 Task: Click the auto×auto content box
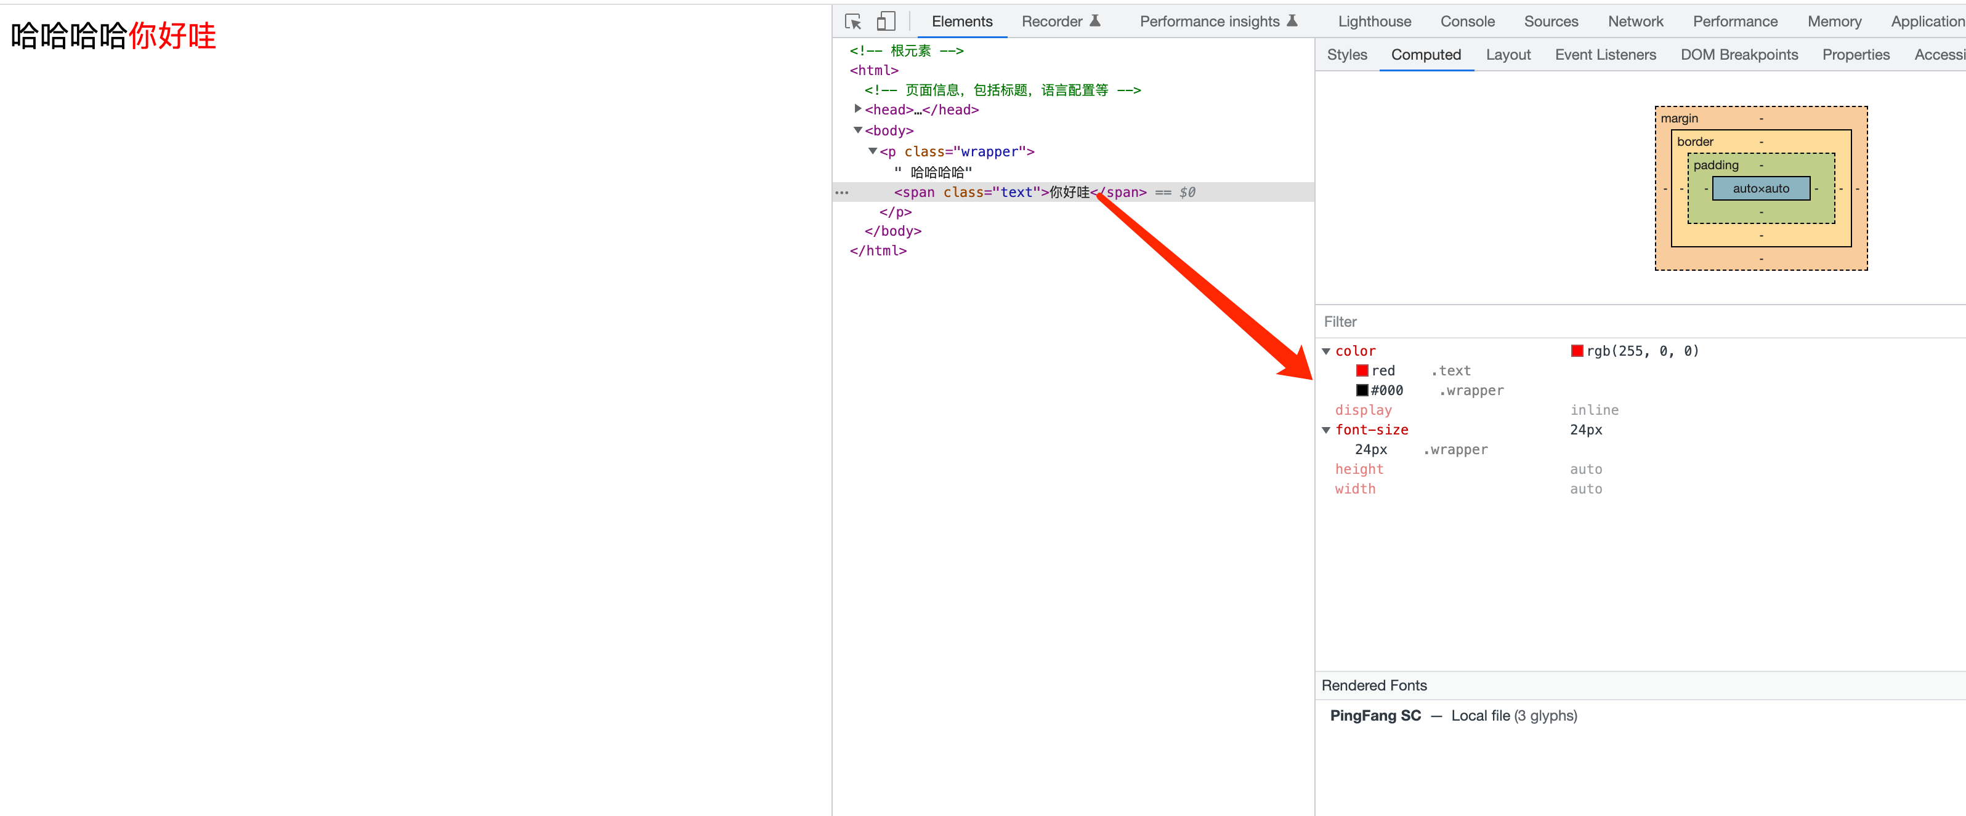[x=1761, y=188]
